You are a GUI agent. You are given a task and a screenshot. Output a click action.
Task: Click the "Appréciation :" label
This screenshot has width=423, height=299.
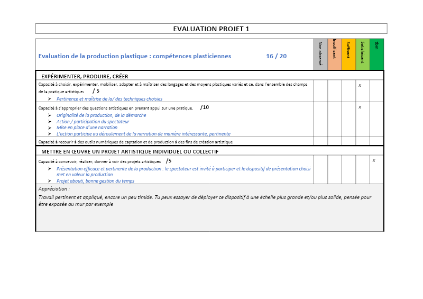(x=54, y=188)
